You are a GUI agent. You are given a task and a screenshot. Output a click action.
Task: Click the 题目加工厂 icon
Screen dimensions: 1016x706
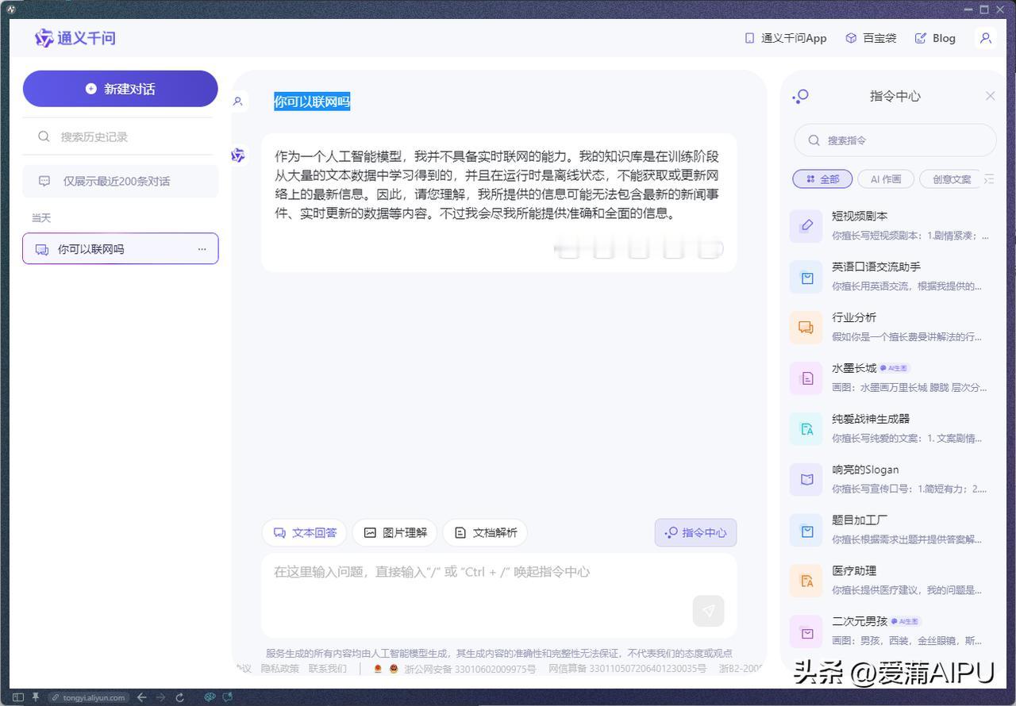coord(806,531)
